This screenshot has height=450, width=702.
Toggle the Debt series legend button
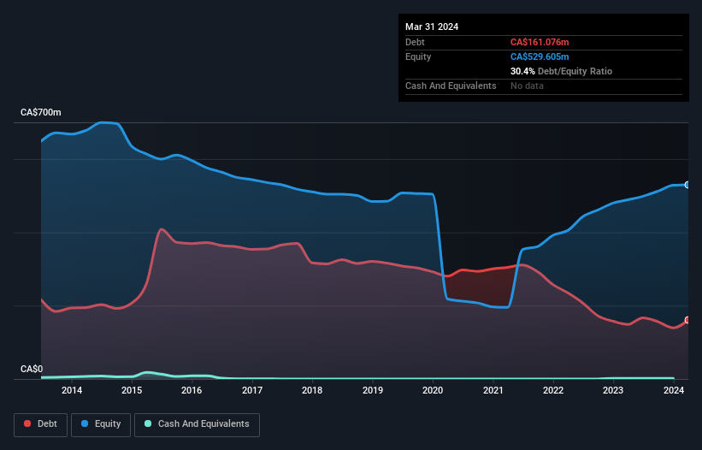point(41,424)
